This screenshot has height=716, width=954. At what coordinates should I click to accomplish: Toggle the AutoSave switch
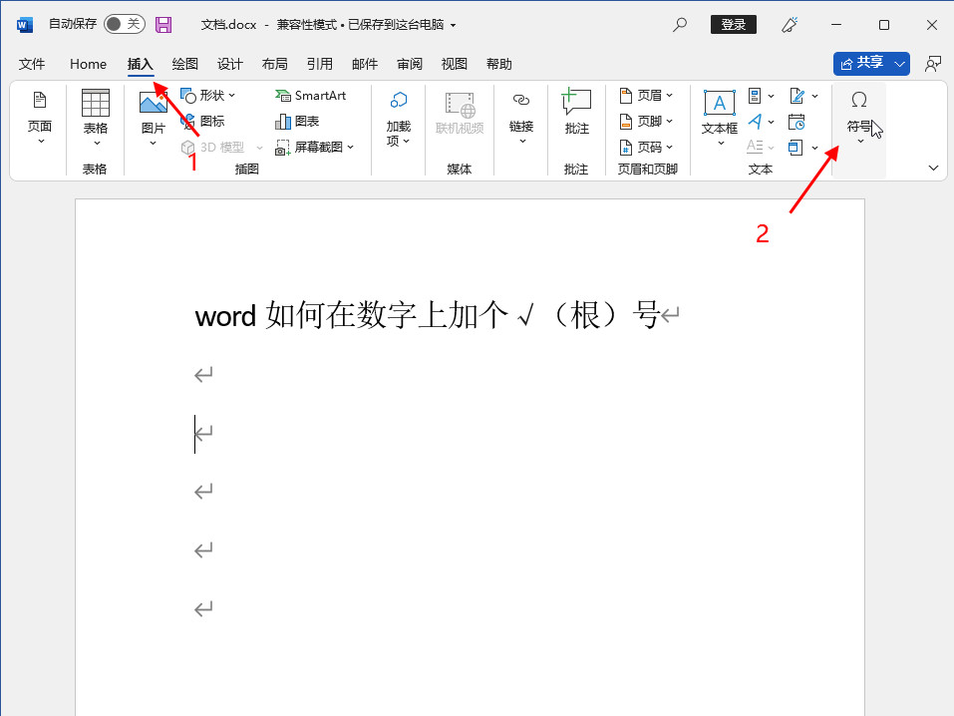coord(124,24)
